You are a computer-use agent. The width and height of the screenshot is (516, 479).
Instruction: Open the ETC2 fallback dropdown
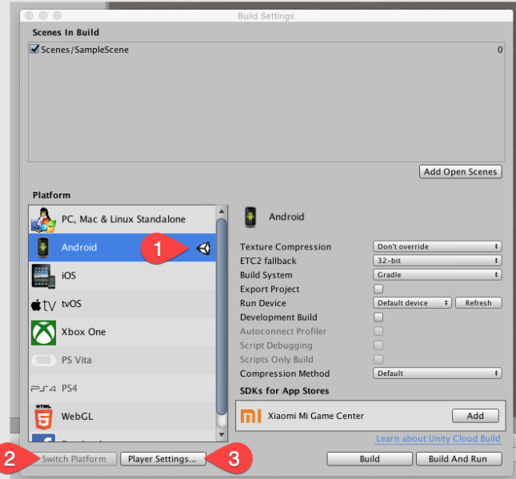coord(438,261)
